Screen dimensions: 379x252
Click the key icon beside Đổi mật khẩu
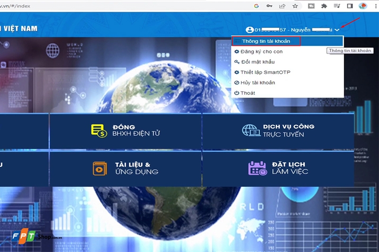tap(237, 62)
